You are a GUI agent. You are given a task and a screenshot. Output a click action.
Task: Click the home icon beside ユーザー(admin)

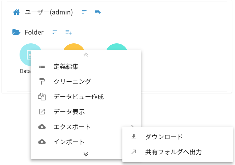tap(16, 12)
